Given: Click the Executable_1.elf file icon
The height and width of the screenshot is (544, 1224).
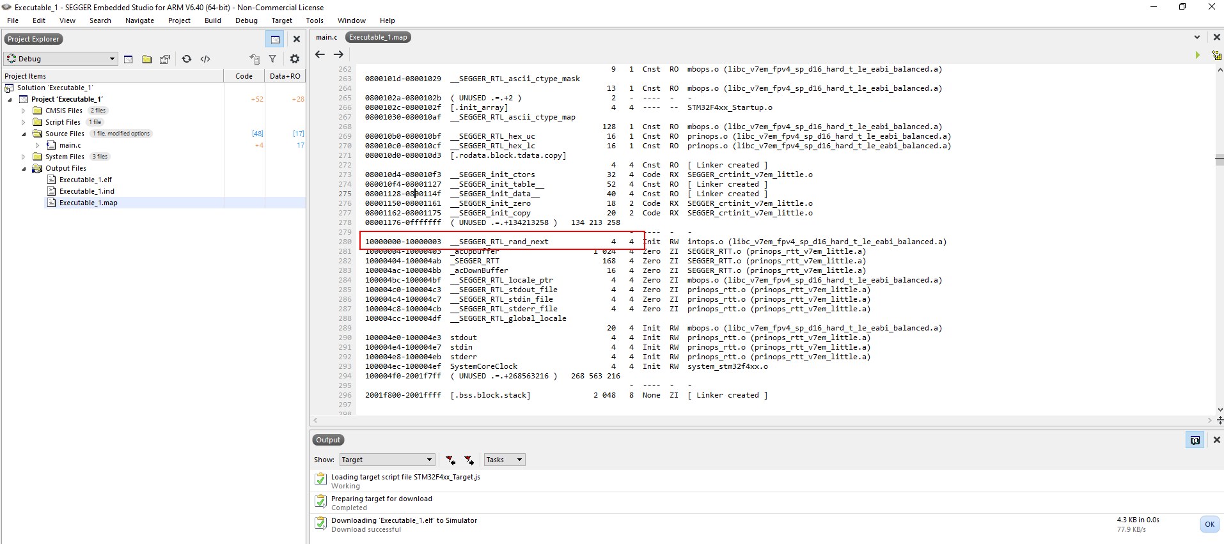Looking at the screenshot, I should 52,180.
